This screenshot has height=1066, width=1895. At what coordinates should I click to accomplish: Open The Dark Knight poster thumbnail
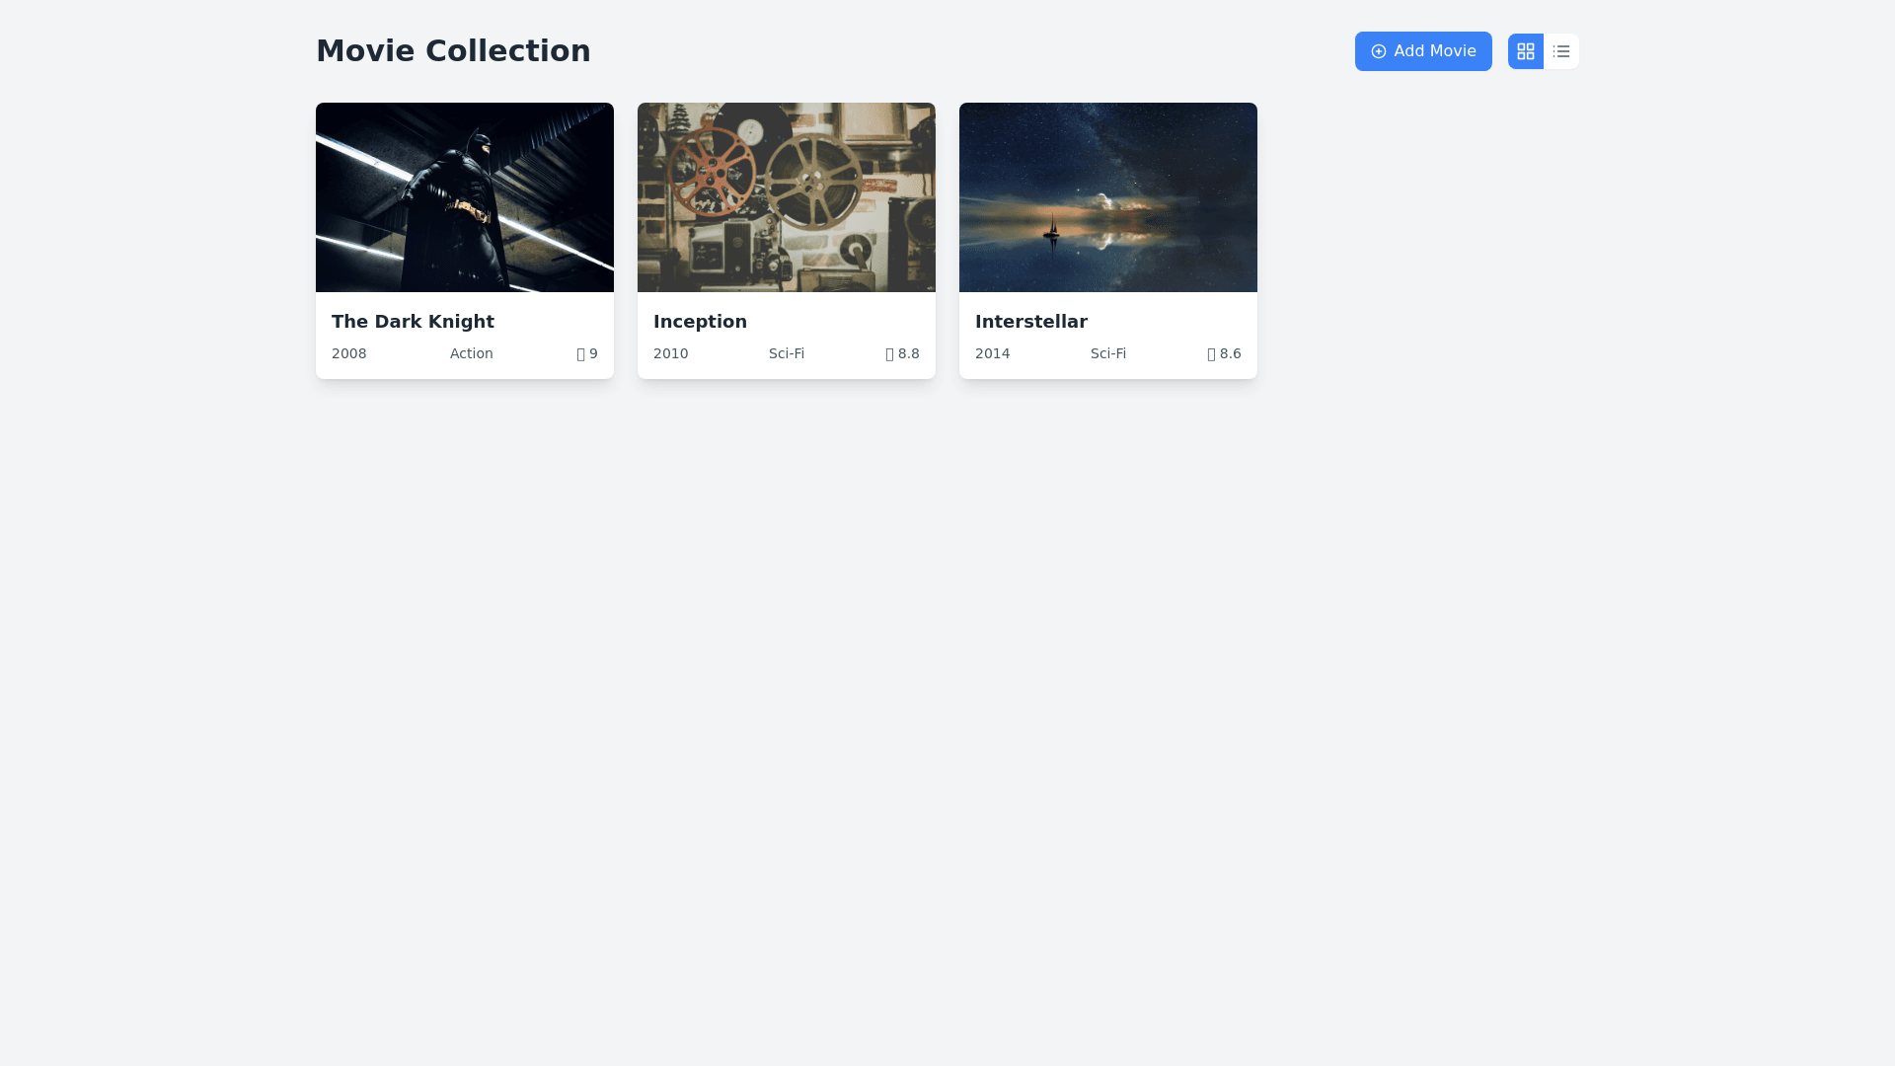click(464, 197)
